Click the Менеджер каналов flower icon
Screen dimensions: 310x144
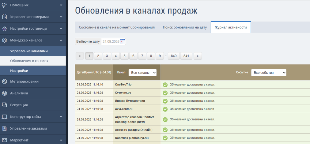(x=4, y=40)
